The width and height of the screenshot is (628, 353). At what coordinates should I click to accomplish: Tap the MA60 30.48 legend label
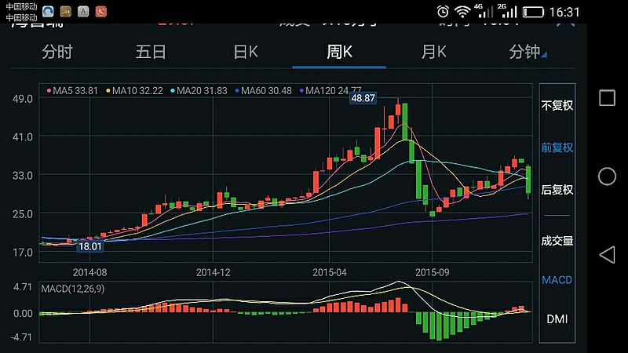point(264,91)
